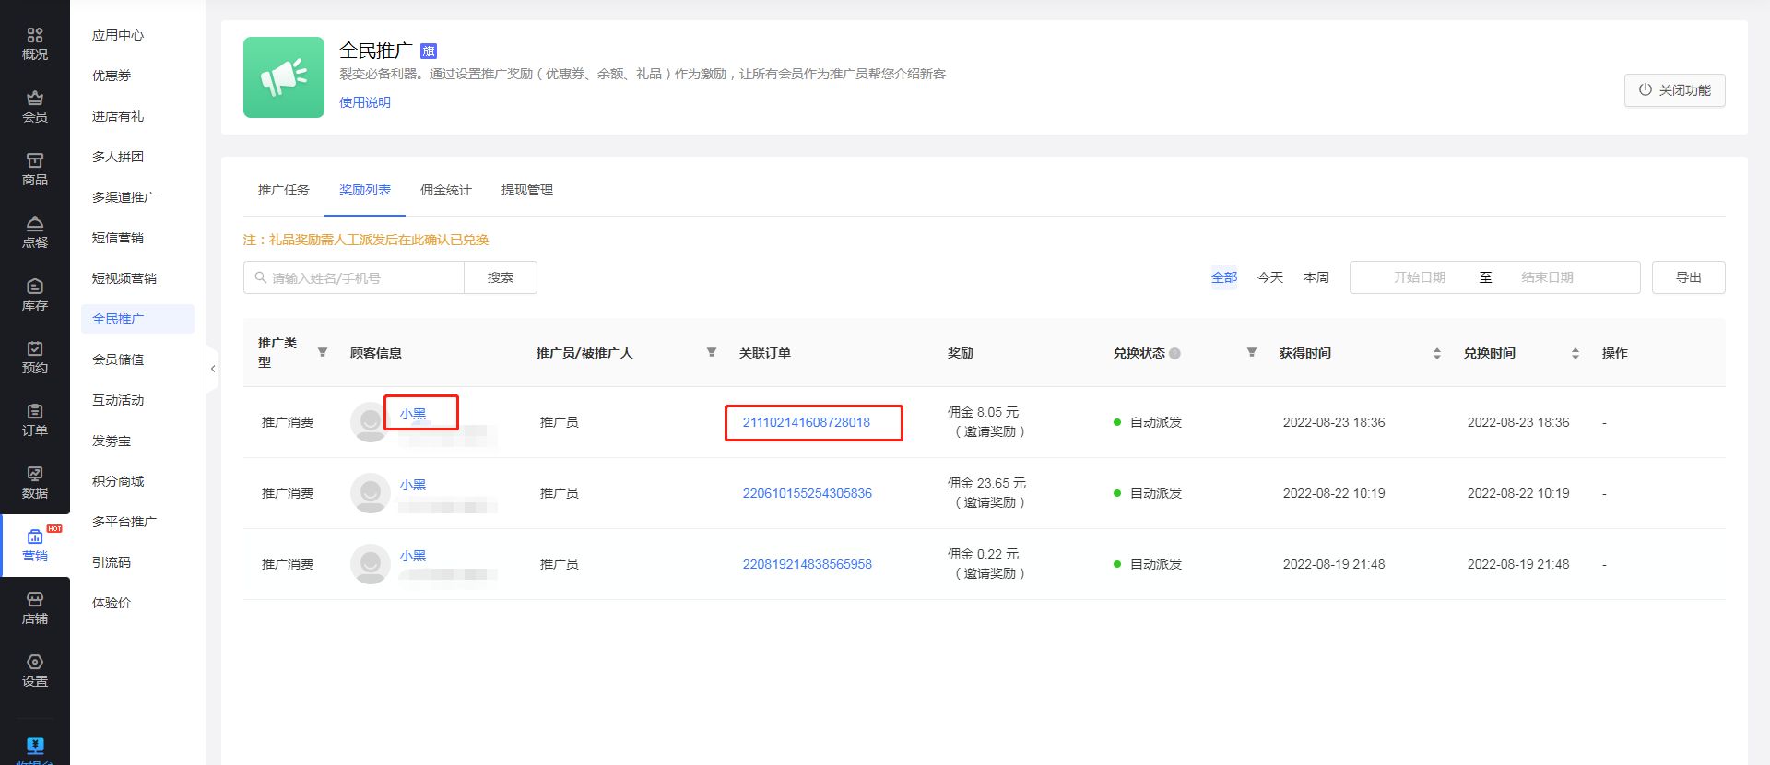Image resolution: width=1770 pixels, height=765 pixels.
Task: Click the avatar in the 2022-08-22 row
Action: (x=370, y=493)
